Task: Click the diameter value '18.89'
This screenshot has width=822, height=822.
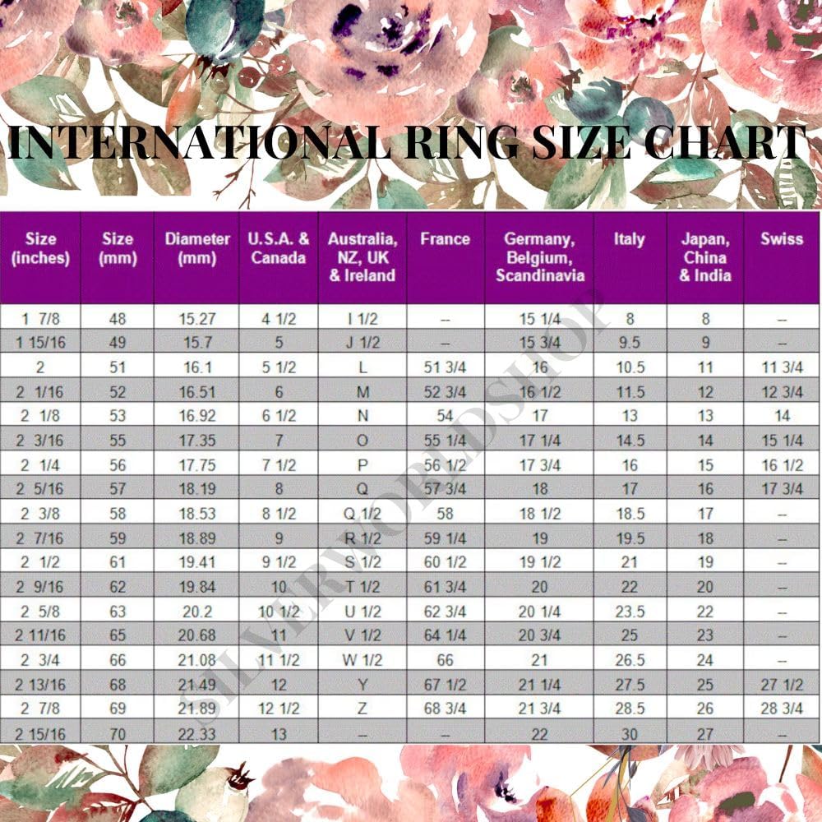Action: point(197,538)
